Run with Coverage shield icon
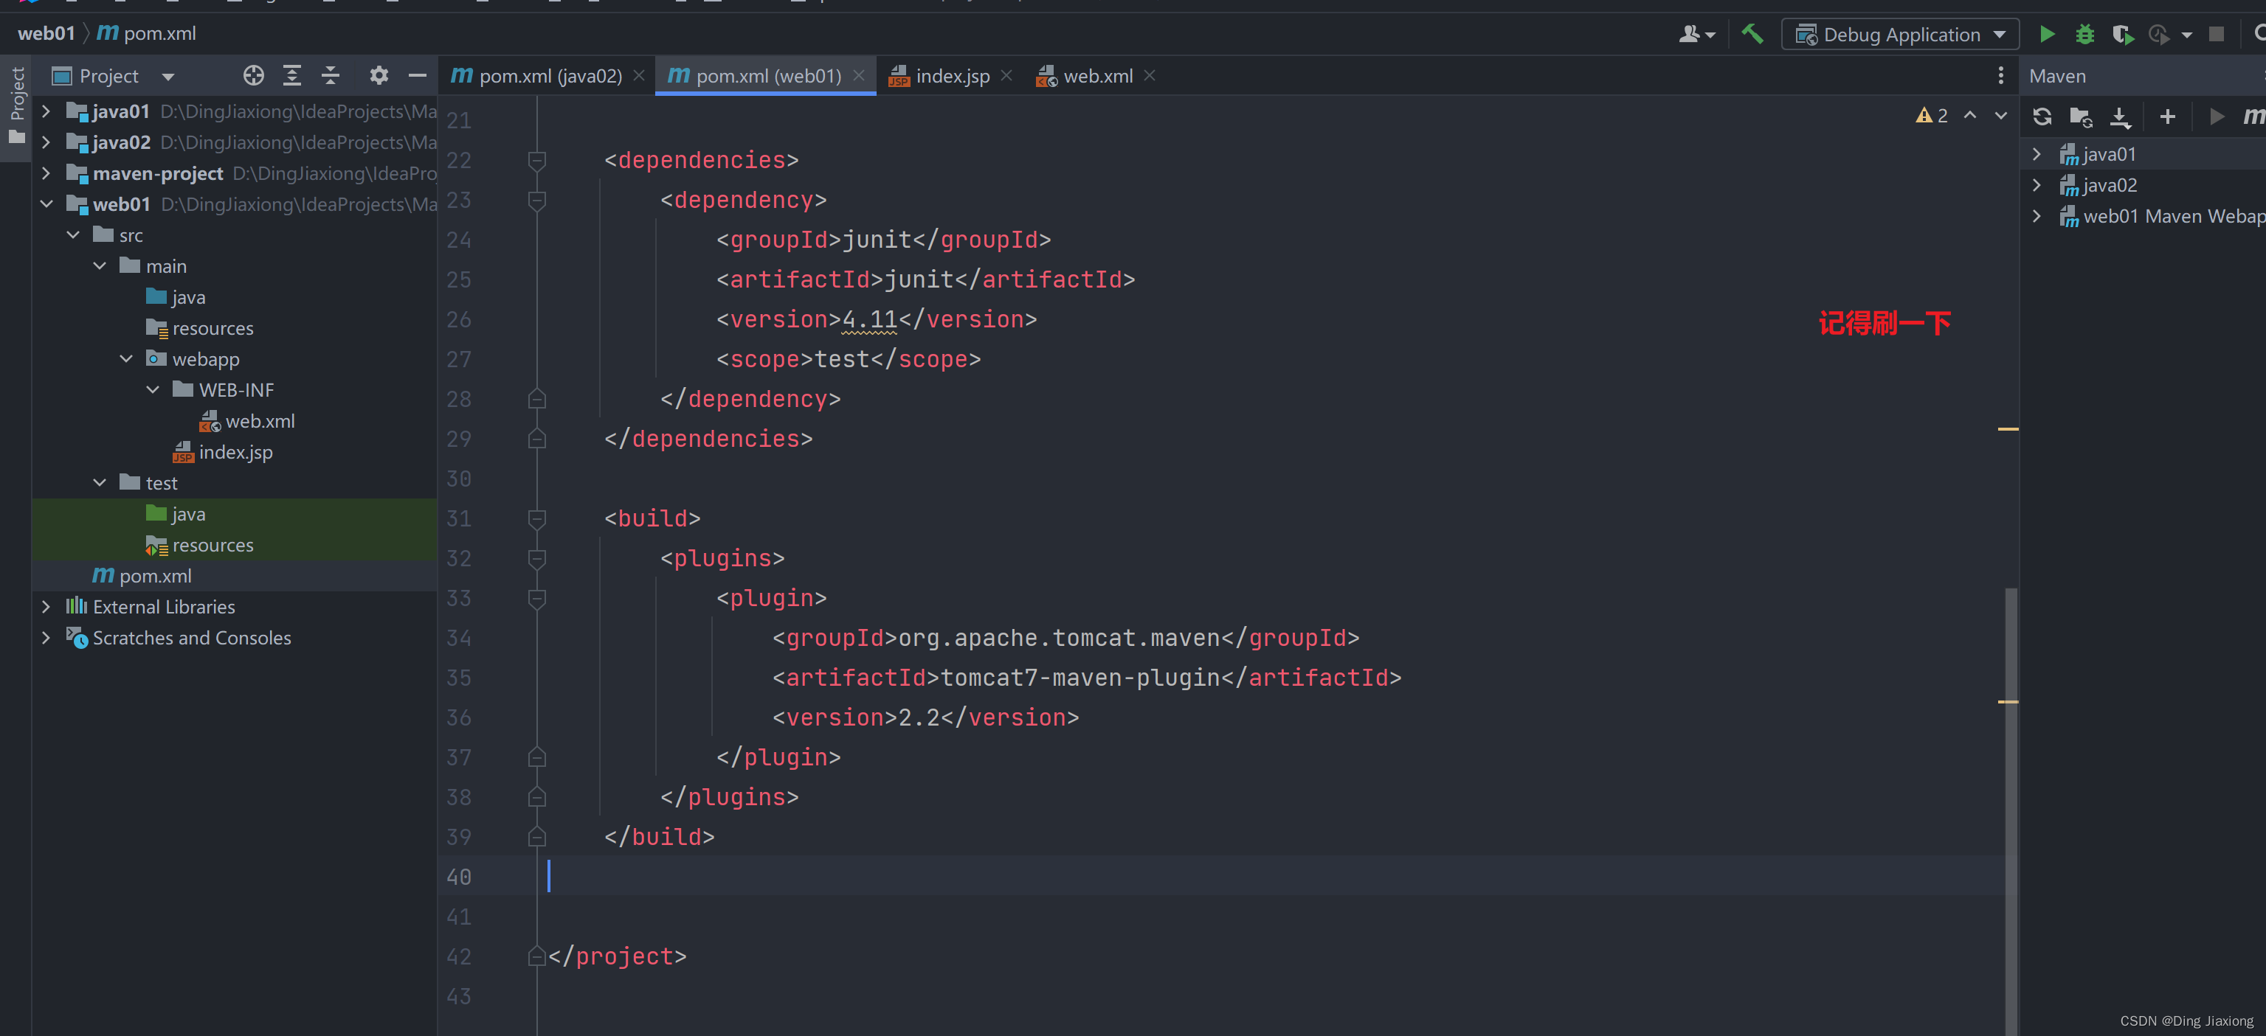2266x1036 pixels. coord(2123,34)
